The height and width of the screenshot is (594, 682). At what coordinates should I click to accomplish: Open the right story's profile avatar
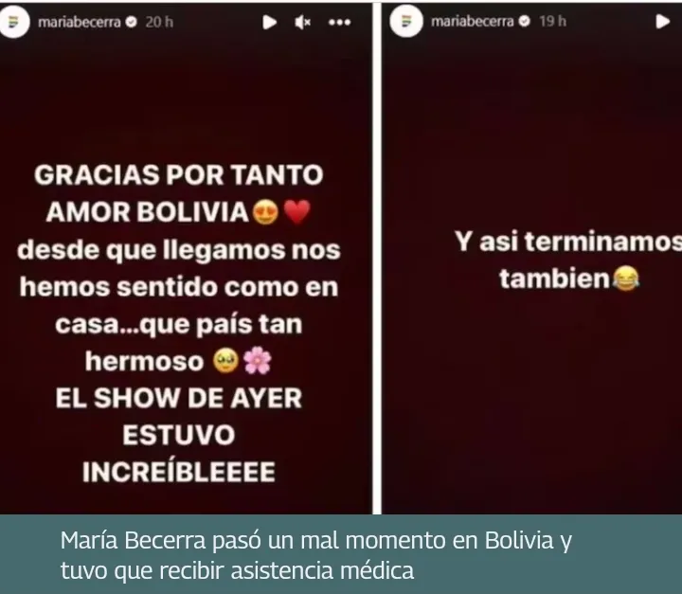click(x=406, y=21)
